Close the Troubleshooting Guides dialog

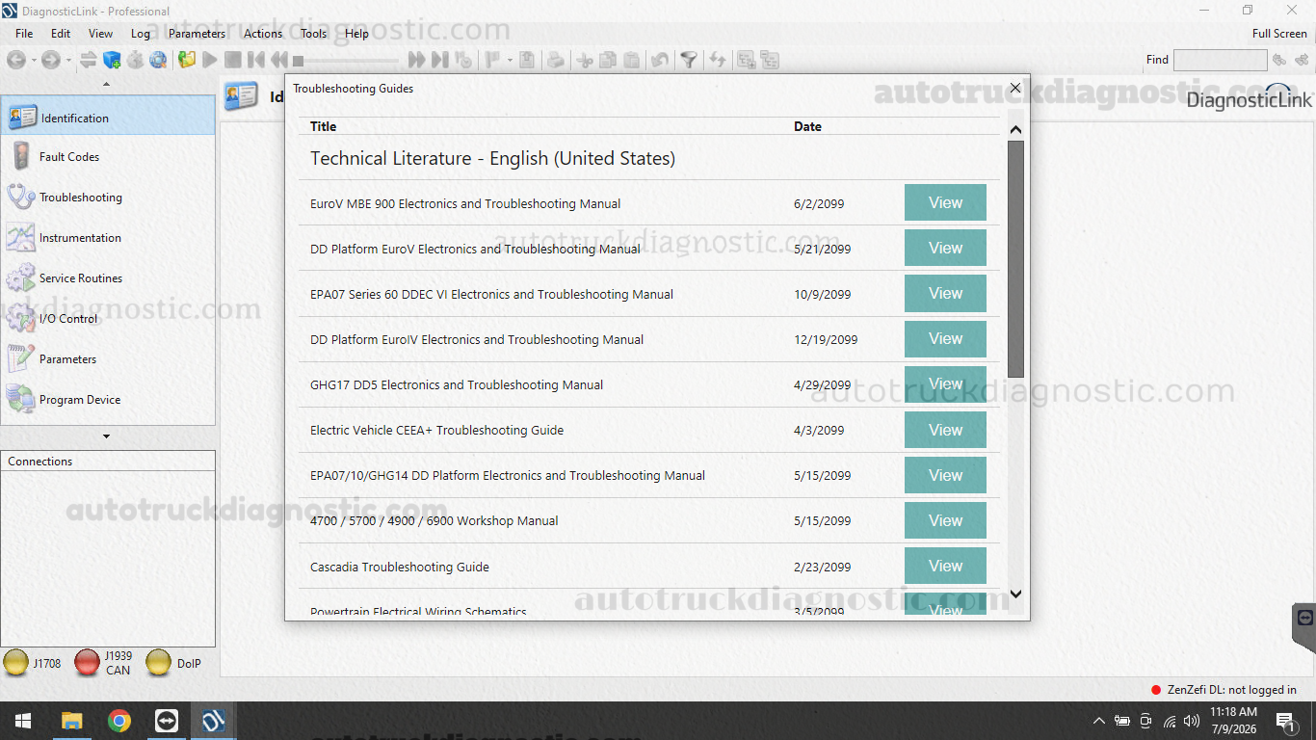(1014, 88)
